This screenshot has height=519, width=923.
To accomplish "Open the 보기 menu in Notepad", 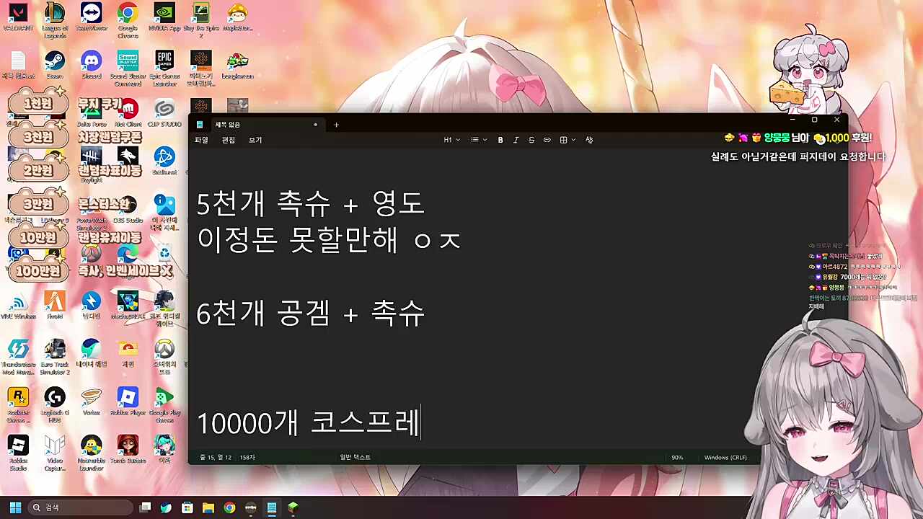I will click(255, 140).
